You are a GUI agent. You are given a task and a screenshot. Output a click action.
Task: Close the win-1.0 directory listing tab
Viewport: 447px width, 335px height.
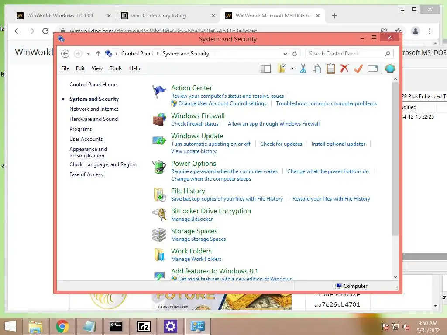coord(213,16)
